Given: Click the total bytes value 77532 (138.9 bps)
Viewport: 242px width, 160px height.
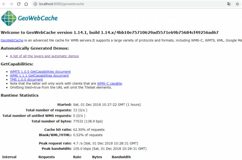Looking at the screenshot, I should tap(88, 121).
